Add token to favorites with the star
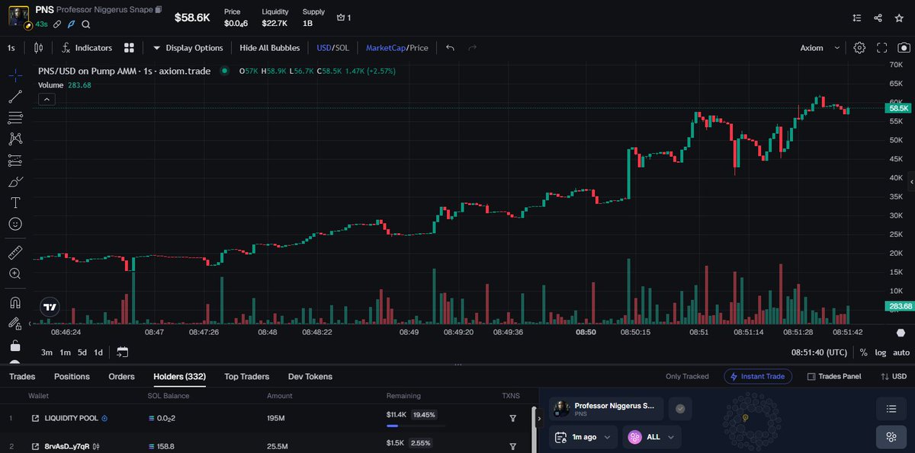The width and height of the screenshot is (915, 453). tap(900, 18)
